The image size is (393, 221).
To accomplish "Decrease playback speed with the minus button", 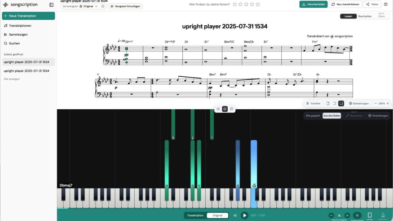I will pos(331,216).
